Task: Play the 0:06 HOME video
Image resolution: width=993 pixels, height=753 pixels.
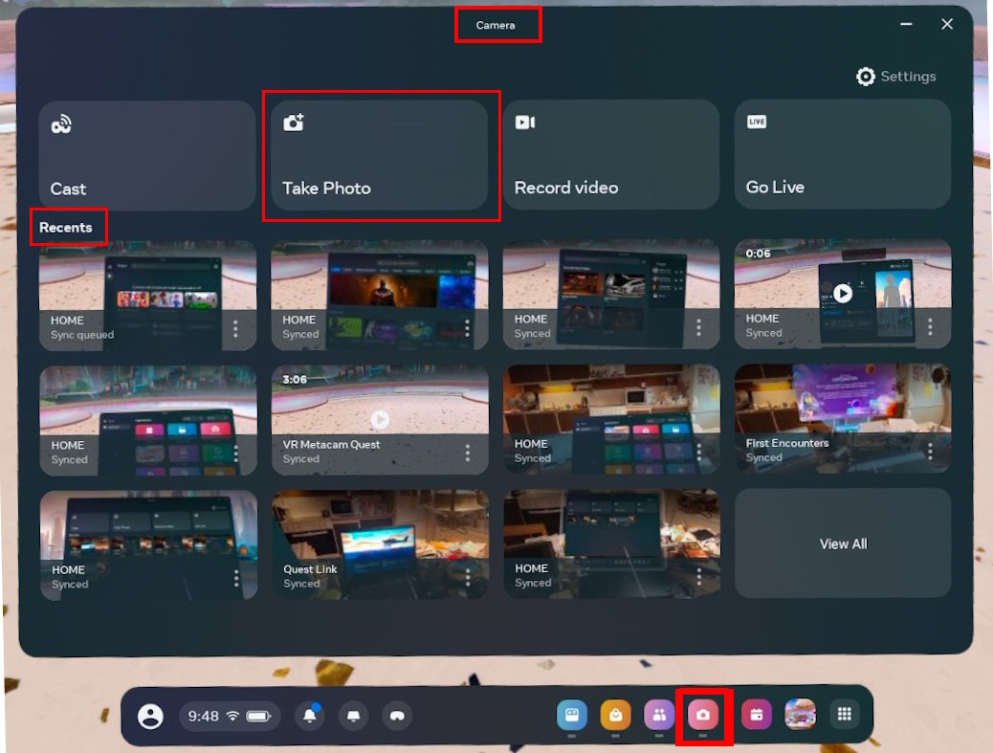Action: click(x=842, y=293)
